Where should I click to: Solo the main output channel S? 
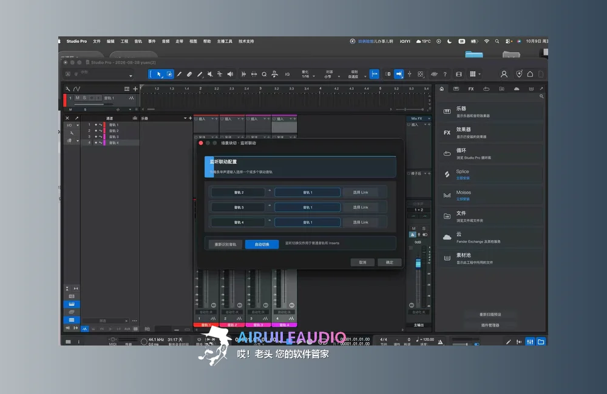tap(424, 229)
